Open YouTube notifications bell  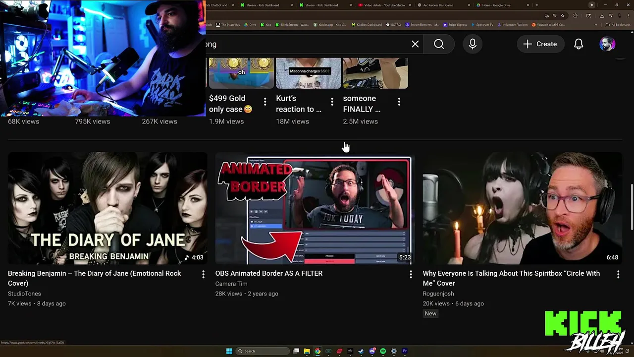coord(579,44)
